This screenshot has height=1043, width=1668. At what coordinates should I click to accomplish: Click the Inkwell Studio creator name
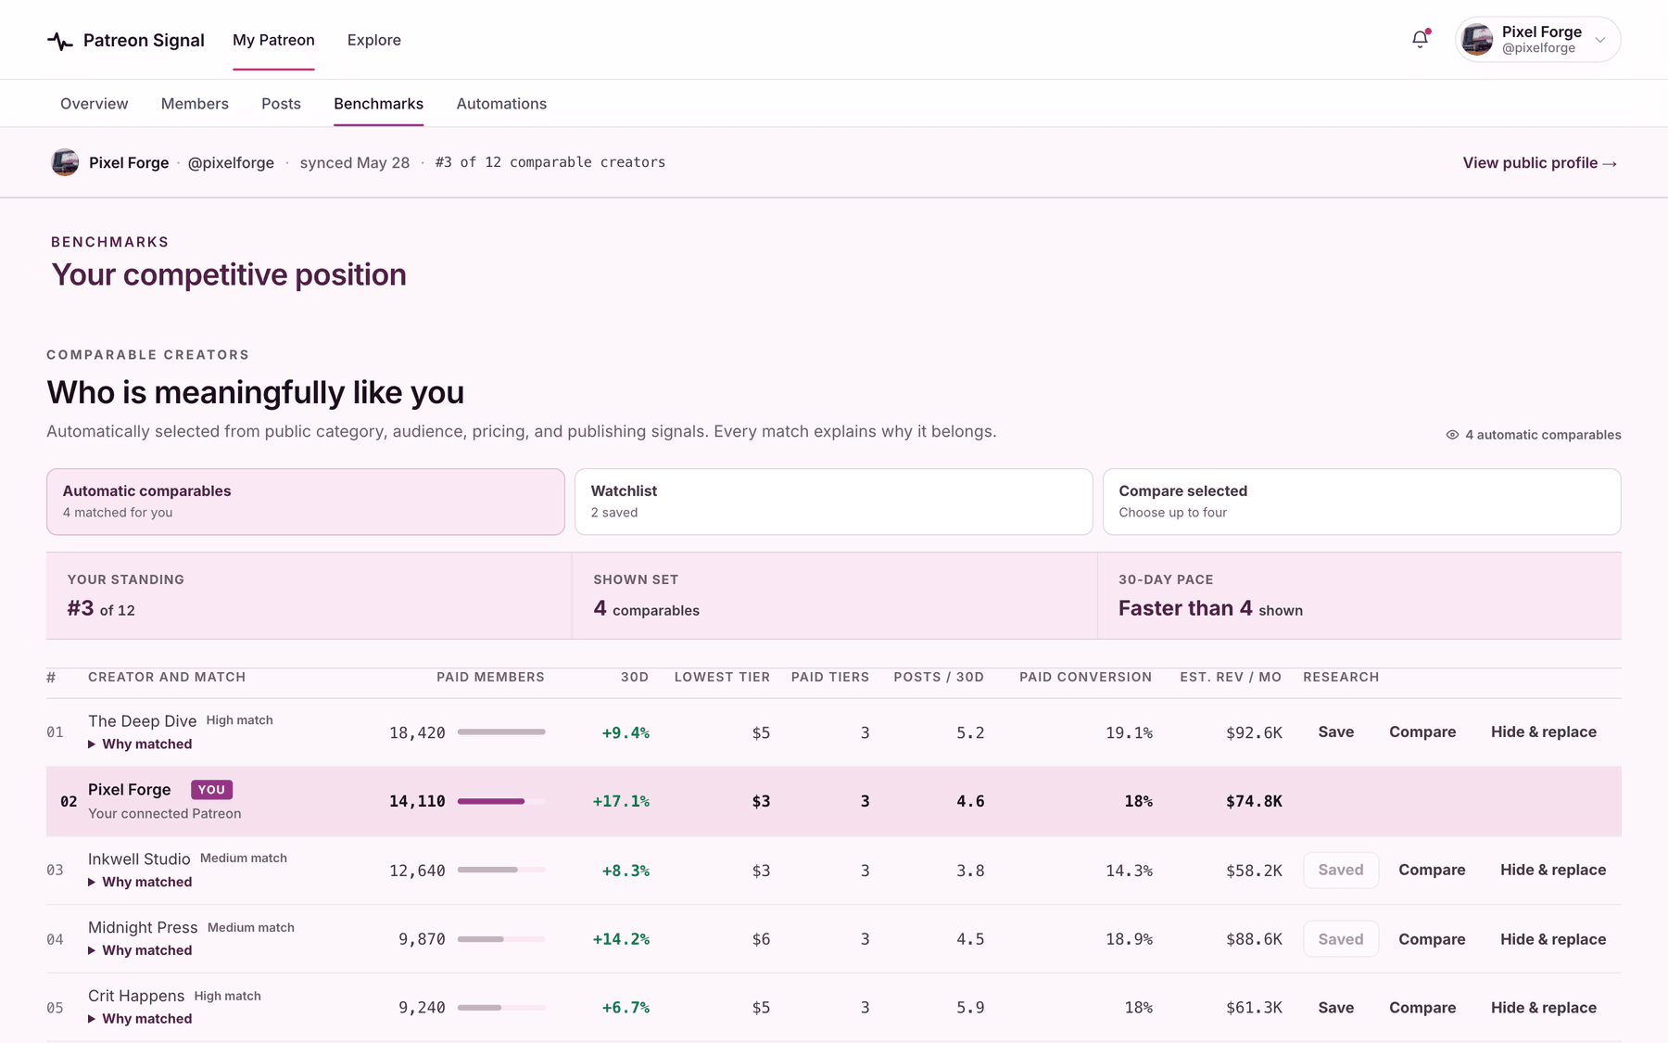(139, 859)
